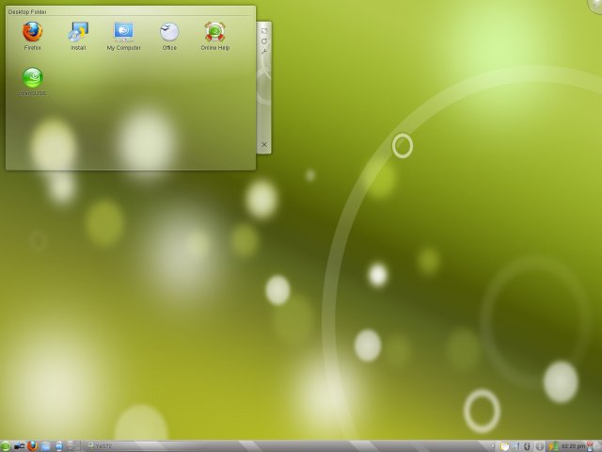Open the file manager icon in the panel
The height and width of the screenshot is (452, 602).
pyautogui.click(x=45, y=446)
